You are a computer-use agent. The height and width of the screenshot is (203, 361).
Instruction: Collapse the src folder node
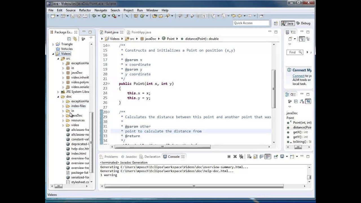point(58,59)
